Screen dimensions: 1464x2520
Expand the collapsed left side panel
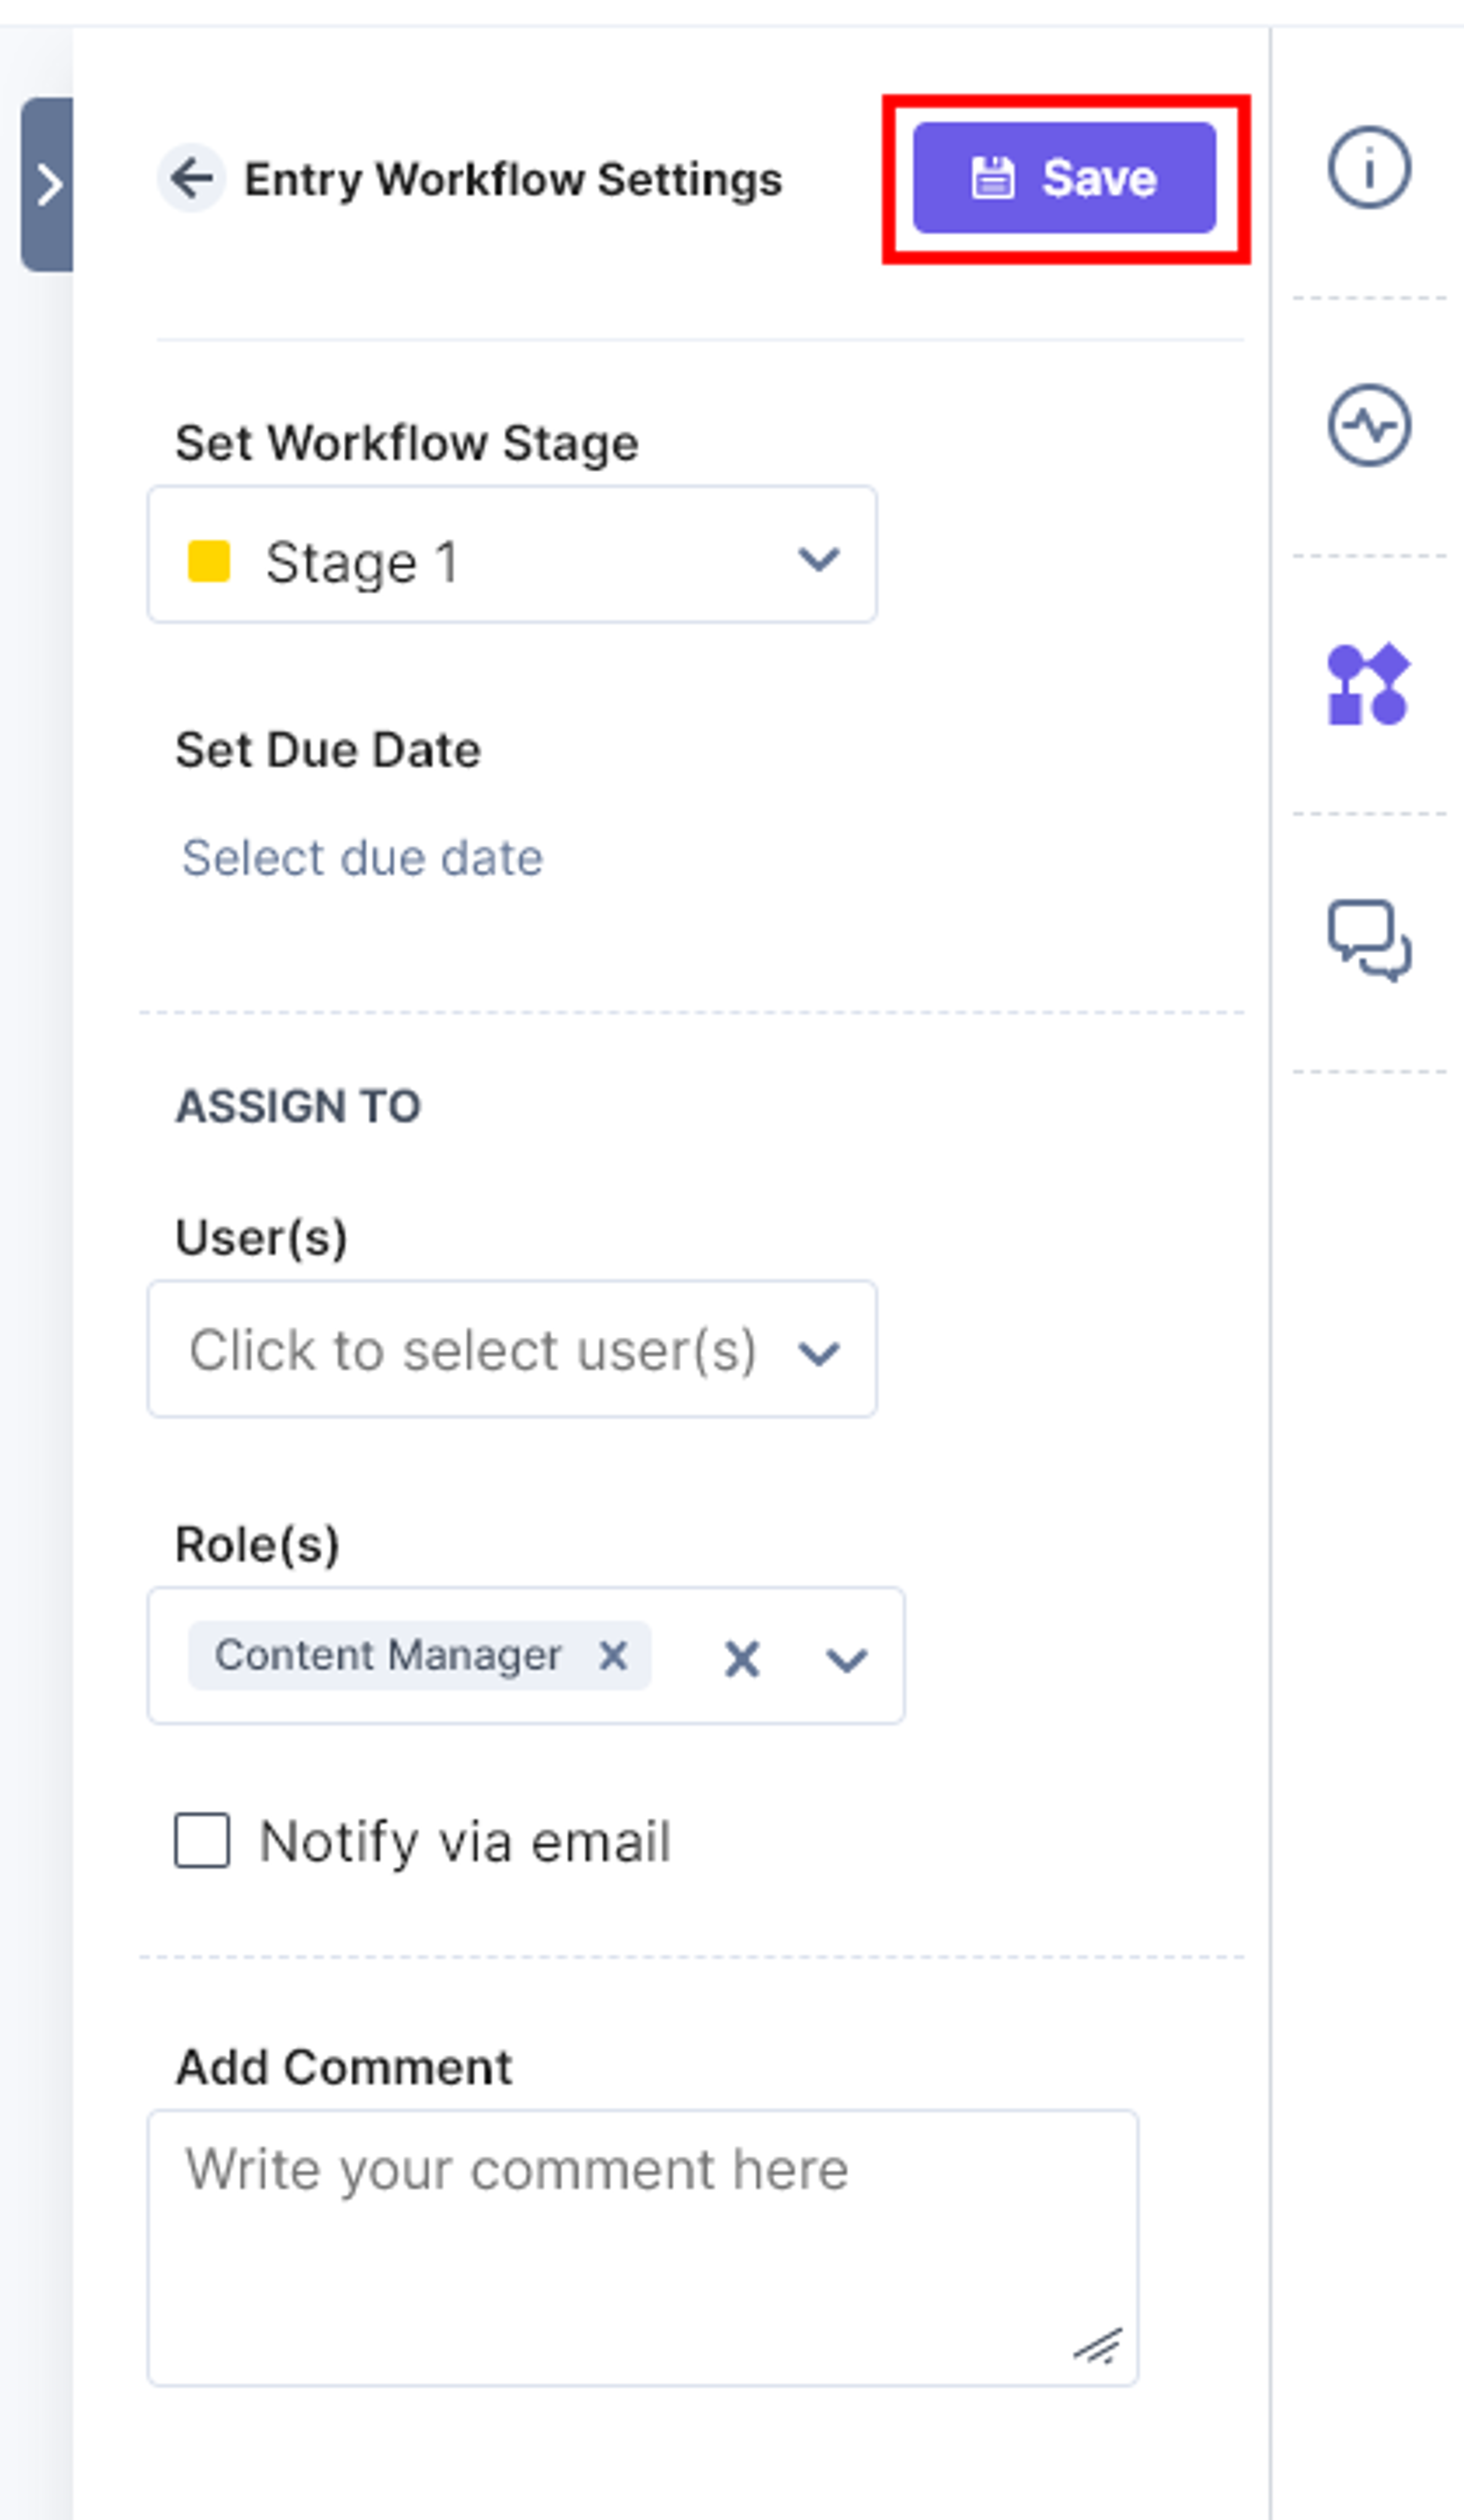(x=47, y=185)
